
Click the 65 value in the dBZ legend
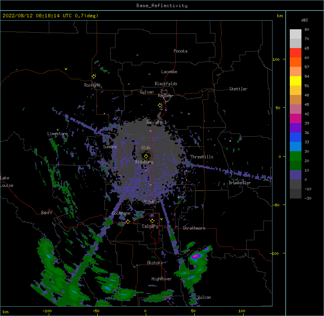307,48
